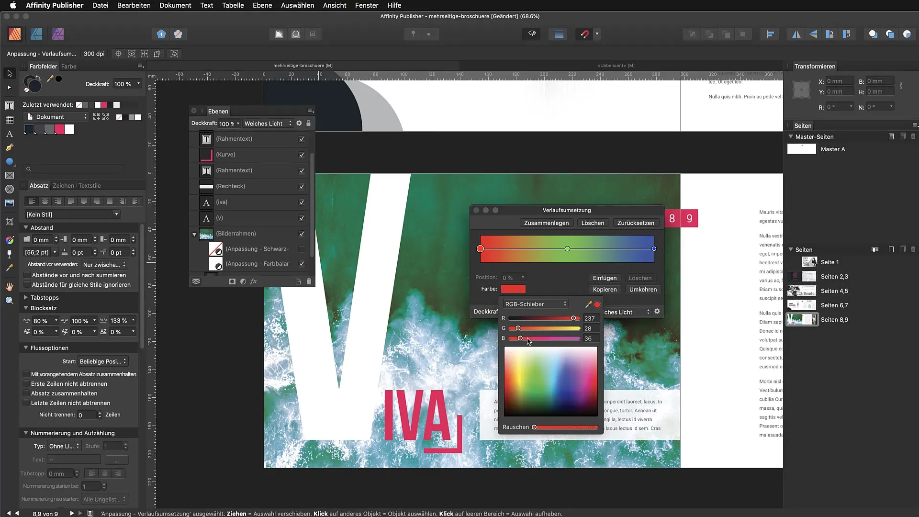The height and width of the screenshot is (517, 919).
Task: Click Zurücksetzen in Verlaufsumsetzung
Action: [x=636, y=223]
